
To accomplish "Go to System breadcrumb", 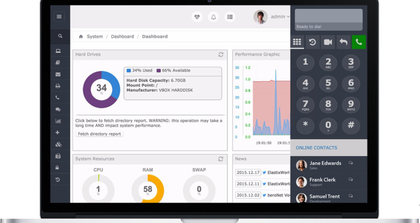I will pos(95,37).
